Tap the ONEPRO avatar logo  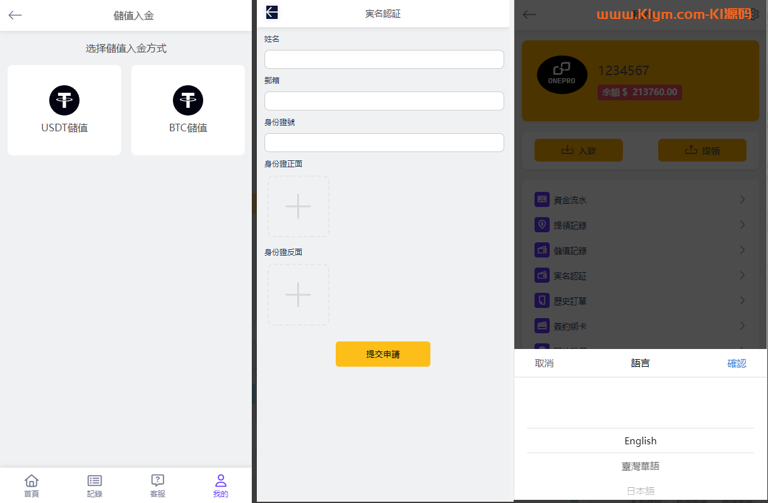click(562, 76)
